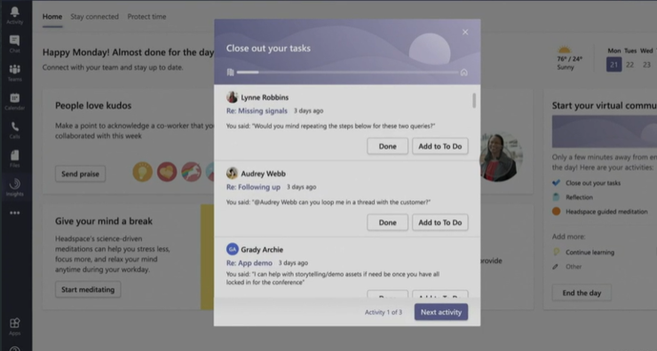Mark Lynne Robbins task as Done

[x=388, y=146]
